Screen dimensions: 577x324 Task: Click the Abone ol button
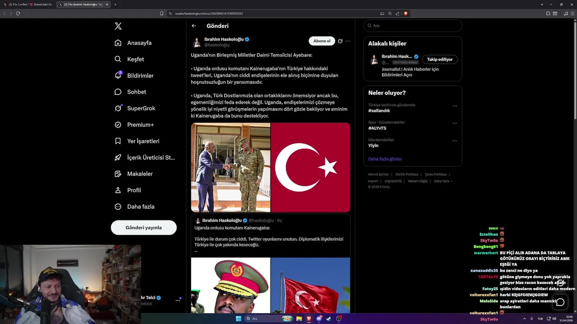tap(322, 41)
